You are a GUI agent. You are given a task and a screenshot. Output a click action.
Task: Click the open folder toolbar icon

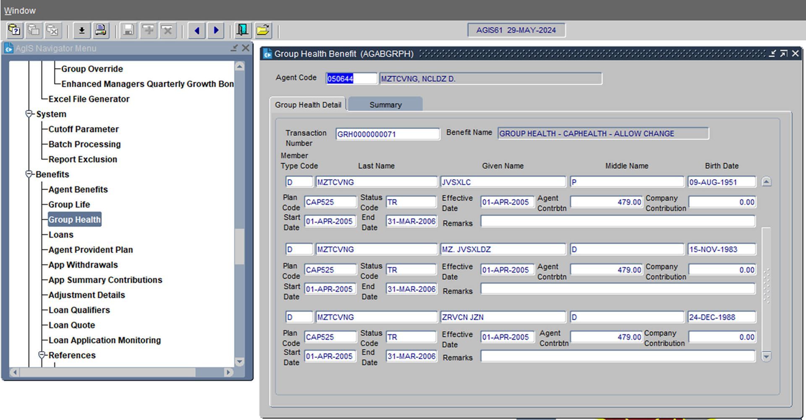click(x=263, y=30)
